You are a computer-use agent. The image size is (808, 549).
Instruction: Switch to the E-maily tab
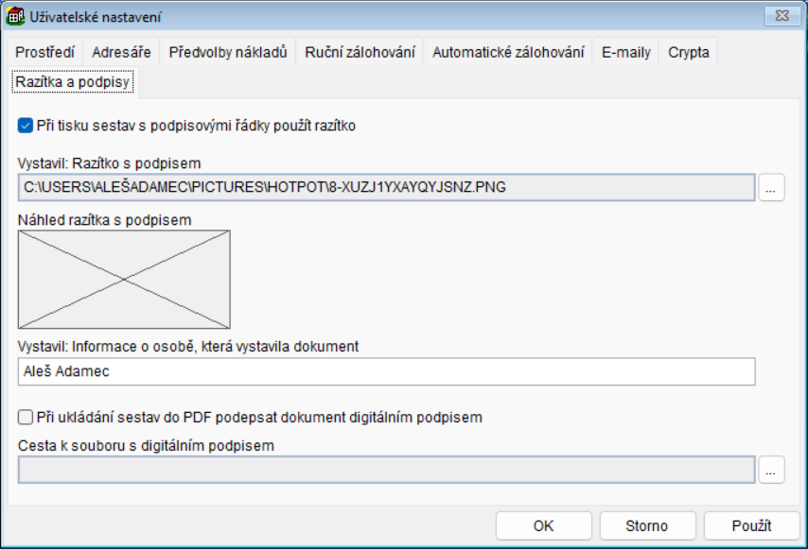[626, 53]
